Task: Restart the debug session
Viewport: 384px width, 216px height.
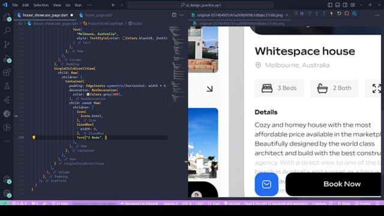Action: [339, 13]
